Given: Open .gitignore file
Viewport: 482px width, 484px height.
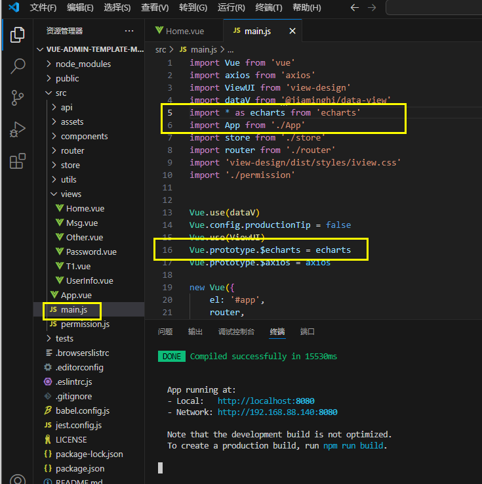Looking at the screenshot, I should (x=89, y=397).
